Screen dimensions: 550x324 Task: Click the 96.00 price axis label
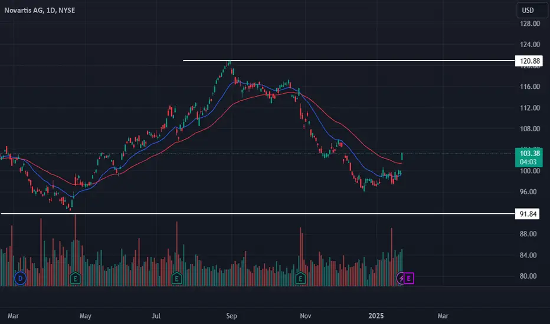click(528, 192)
